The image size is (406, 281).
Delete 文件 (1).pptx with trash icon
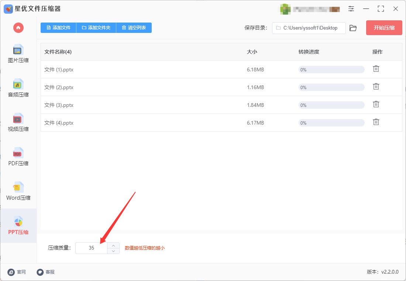376,69
